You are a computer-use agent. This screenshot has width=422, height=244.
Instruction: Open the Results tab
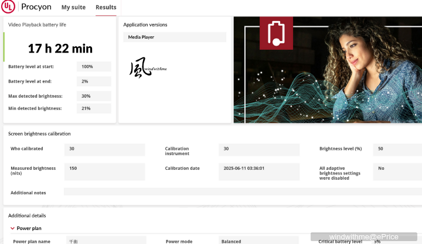click(105, 8)
